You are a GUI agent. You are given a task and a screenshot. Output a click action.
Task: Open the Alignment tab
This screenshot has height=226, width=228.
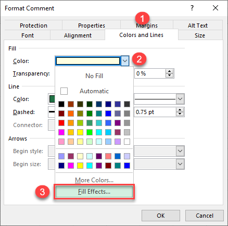point(78,35)
